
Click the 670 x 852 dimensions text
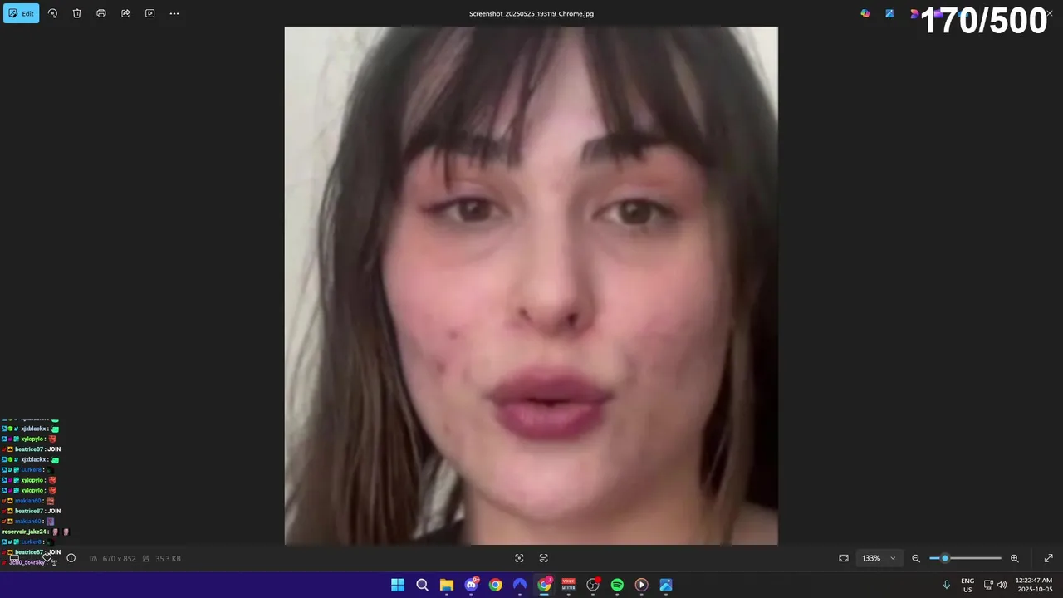[x=119, y=559]
